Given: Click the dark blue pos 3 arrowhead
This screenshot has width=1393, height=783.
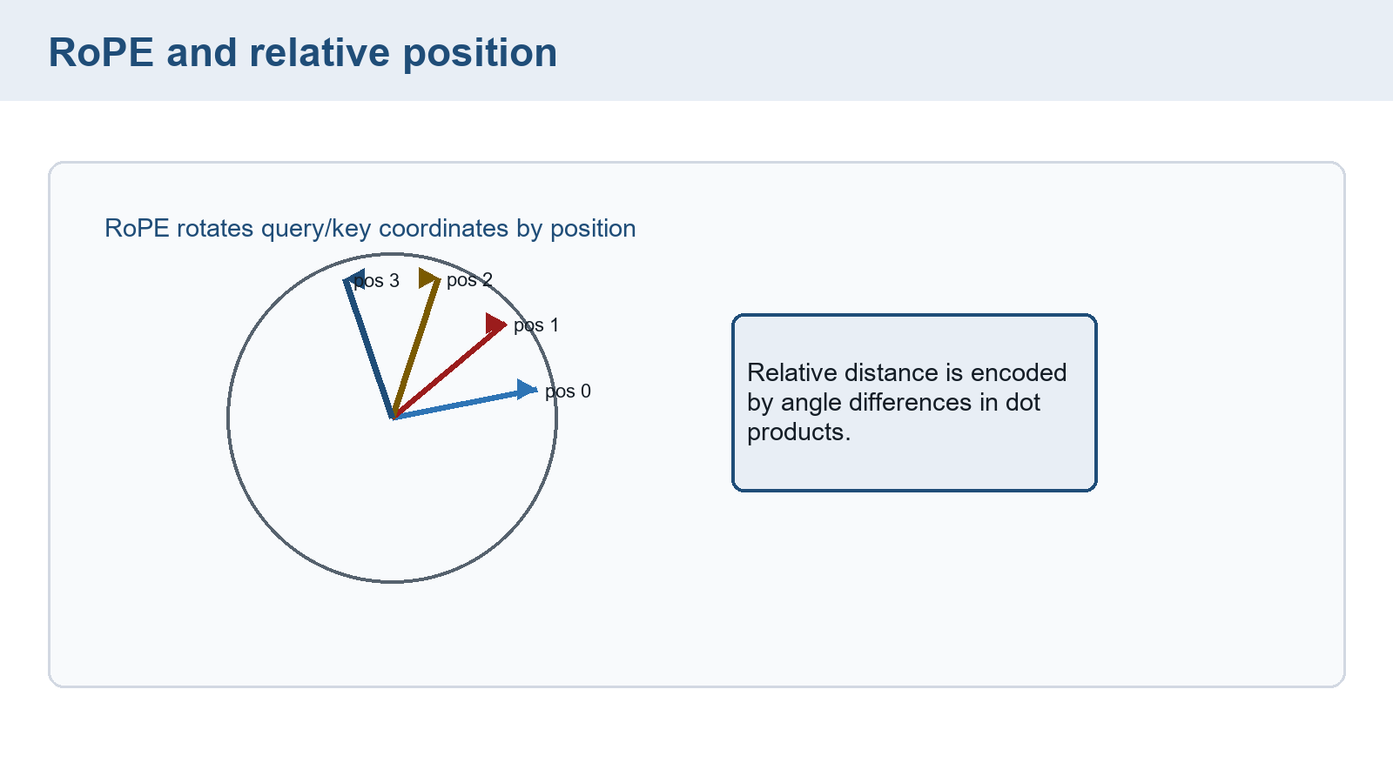Looking at the screenshot, I should click(355, 279).
